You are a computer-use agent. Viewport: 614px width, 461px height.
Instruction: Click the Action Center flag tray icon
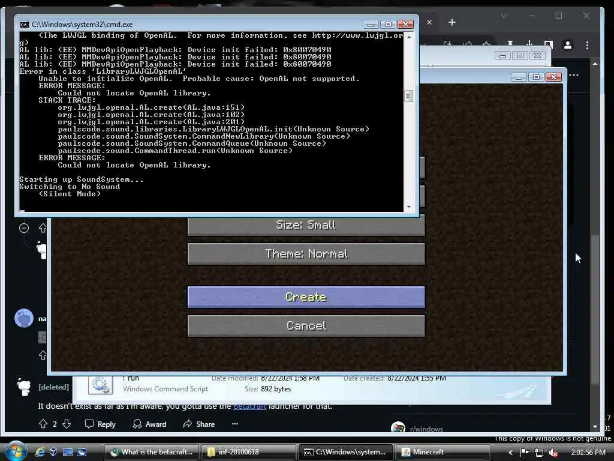pyautogui.click(x=524, y=453)
